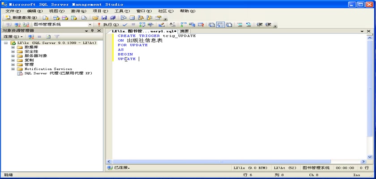Parse the query with the checkmark icon
This screenshot has width=376, height=179.
pos(125,25)
